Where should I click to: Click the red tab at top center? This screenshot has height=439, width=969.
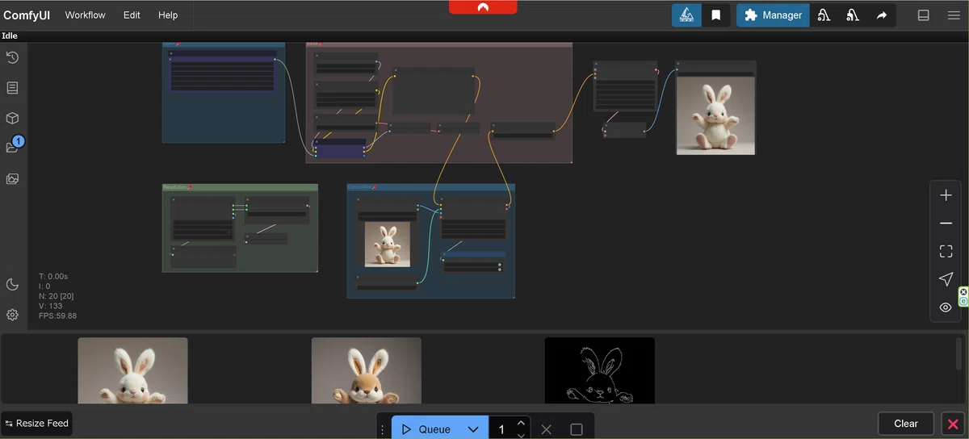[x=483, y=6]
